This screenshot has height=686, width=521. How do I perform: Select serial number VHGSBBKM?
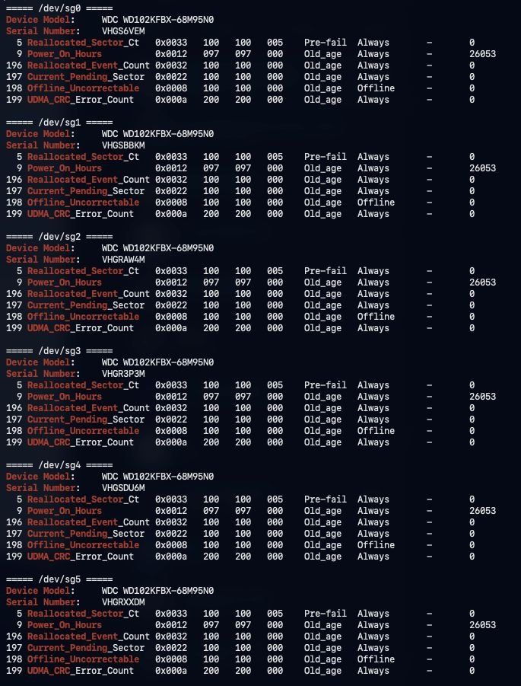123,145
